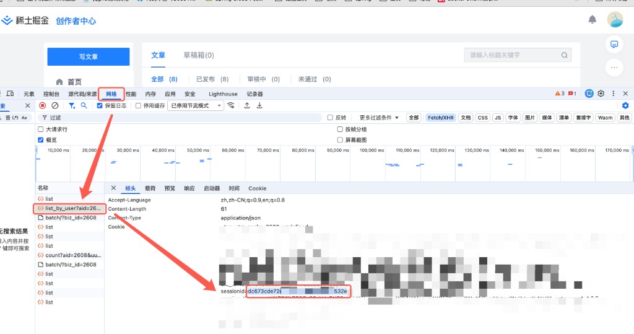Open the Lighthouse tab

click(223, 94)
